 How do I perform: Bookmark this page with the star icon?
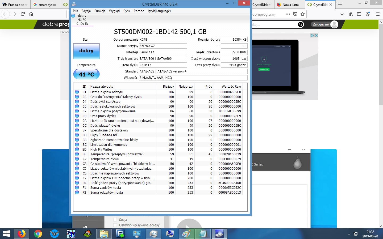(x=303, y=14)
